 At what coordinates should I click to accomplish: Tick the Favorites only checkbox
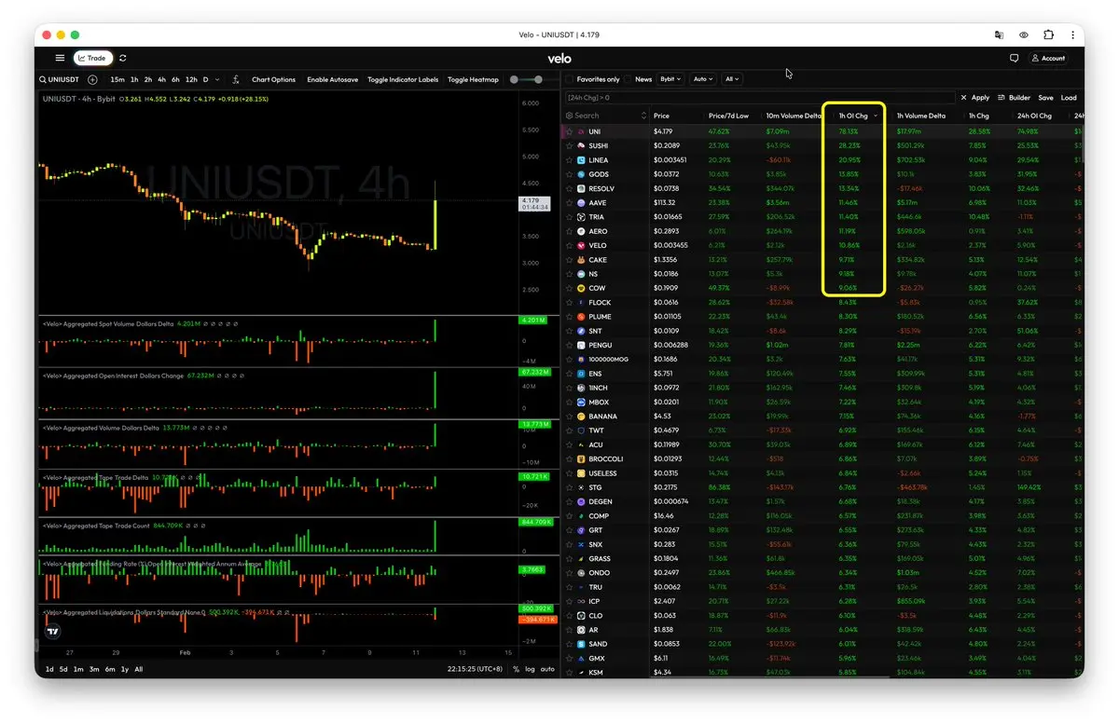point(570,79)
